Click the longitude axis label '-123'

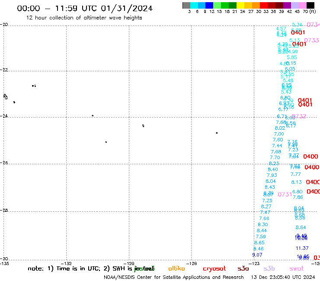click(254, 263)
